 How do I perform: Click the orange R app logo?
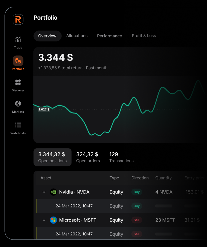[x=18, y=19]
